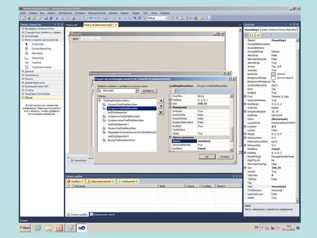Select the ContextMenuStrip toolbox item
This screenshot has height=238, width=317.
tap(41, 49)
